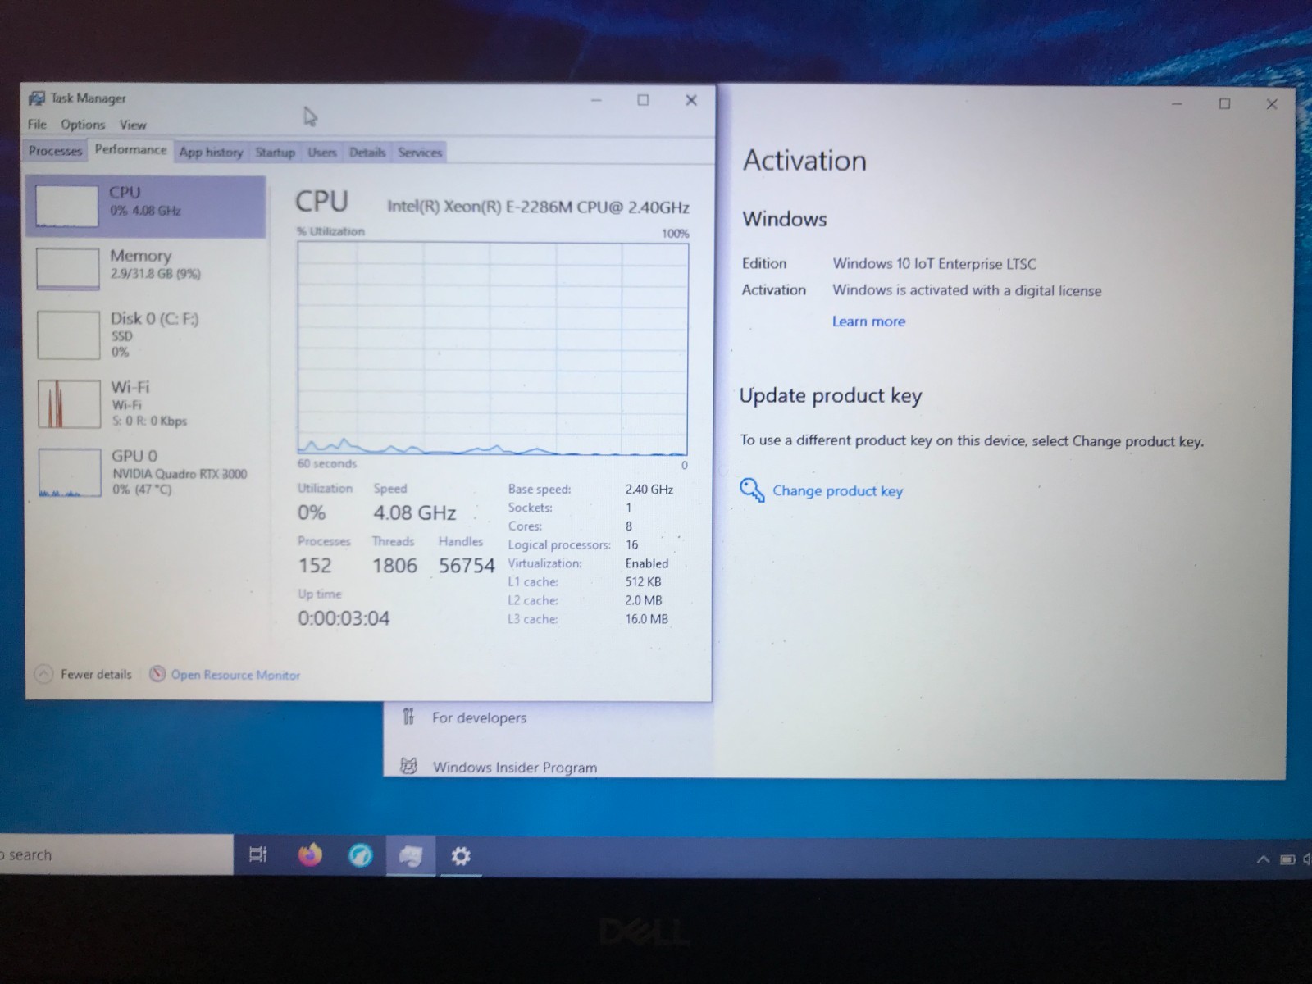Select the Task Manager taskbar icon

coord(411,856)
